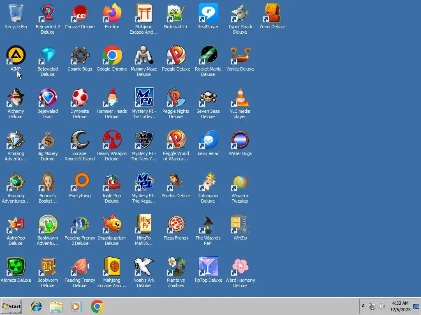
Task: Click the Talismania Deluxe king icon
Action: pos(208,182)
